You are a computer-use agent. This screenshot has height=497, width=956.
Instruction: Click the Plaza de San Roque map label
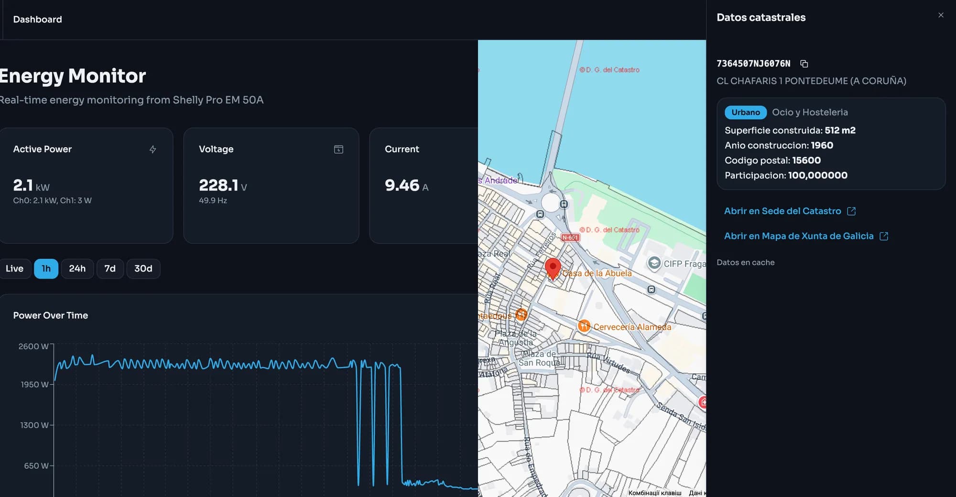539,358
